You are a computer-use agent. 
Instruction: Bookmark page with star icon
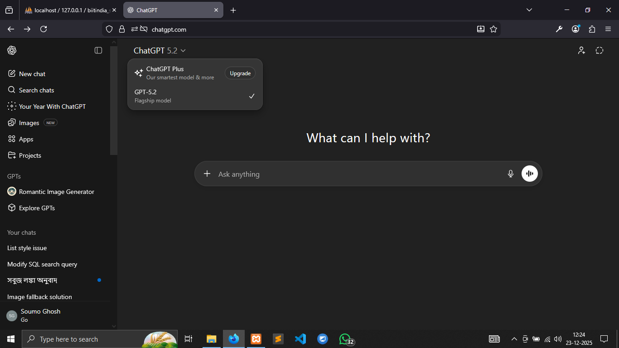point(493,29)
